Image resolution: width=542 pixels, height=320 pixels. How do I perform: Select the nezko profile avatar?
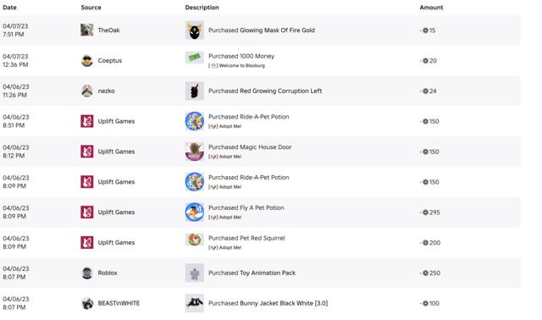(86, 91)
